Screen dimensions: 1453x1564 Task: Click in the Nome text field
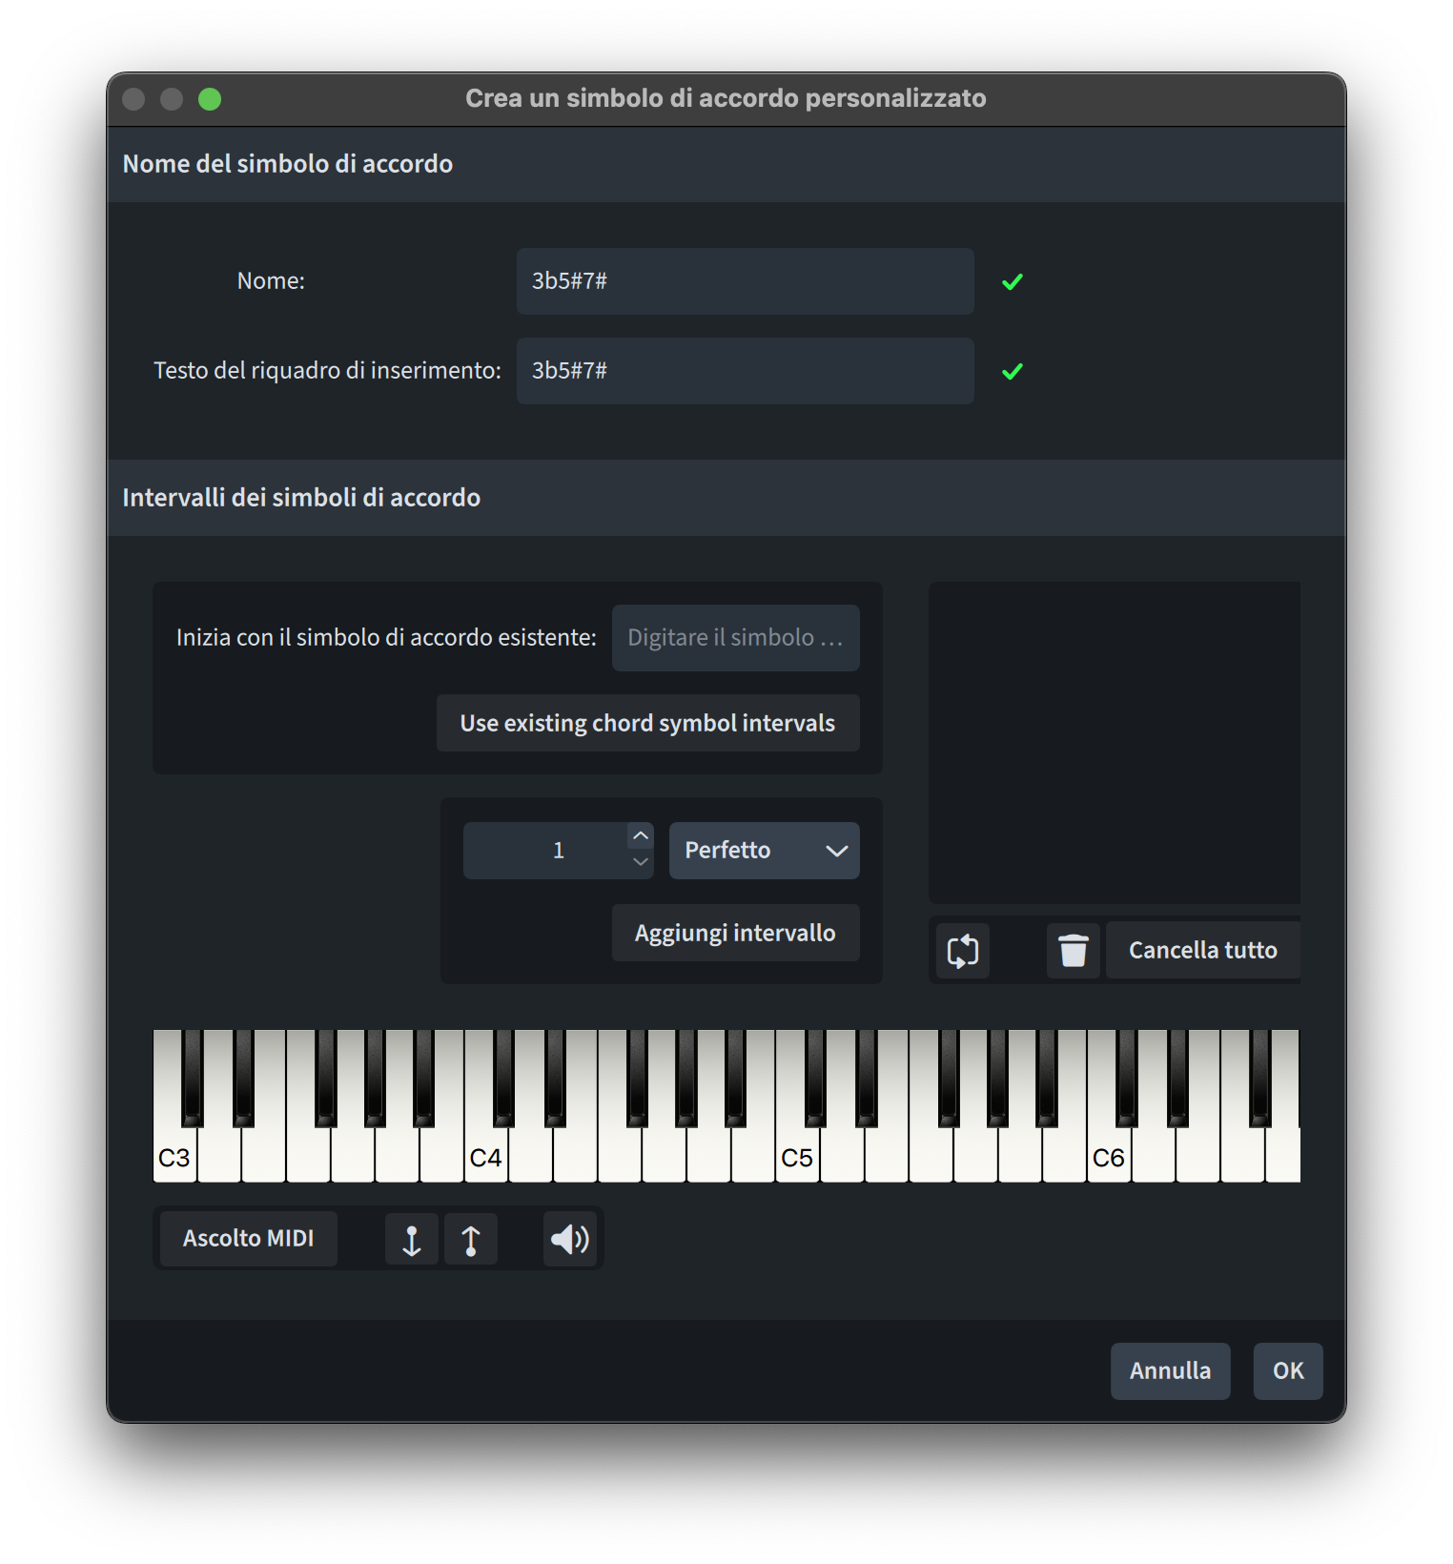point(745,281)
